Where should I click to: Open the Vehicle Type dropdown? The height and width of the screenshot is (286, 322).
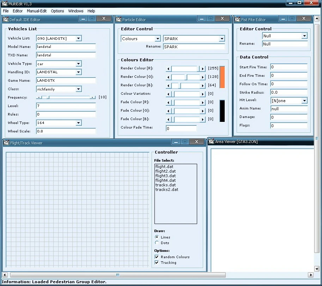pos(79,63)
